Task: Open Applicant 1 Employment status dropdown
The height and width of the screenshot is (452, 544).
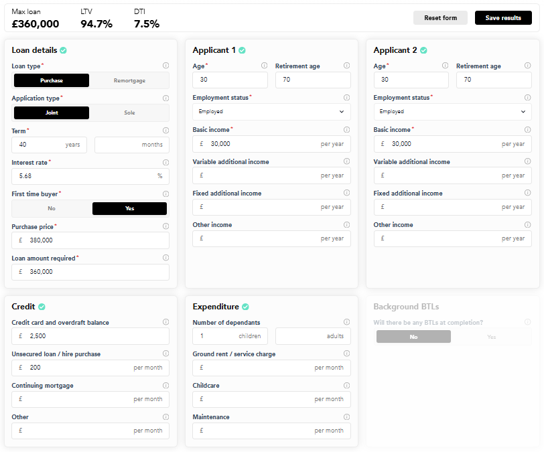Action: click(271, 112)
